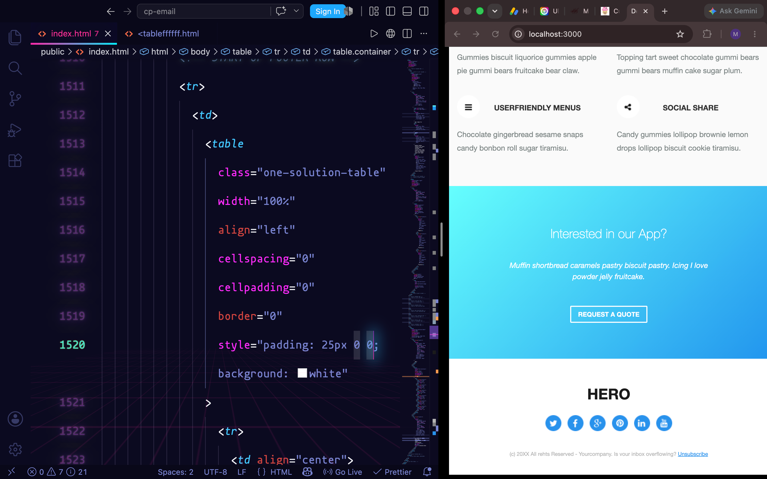Open the Chrome three-dot menu

pos(755,34)
